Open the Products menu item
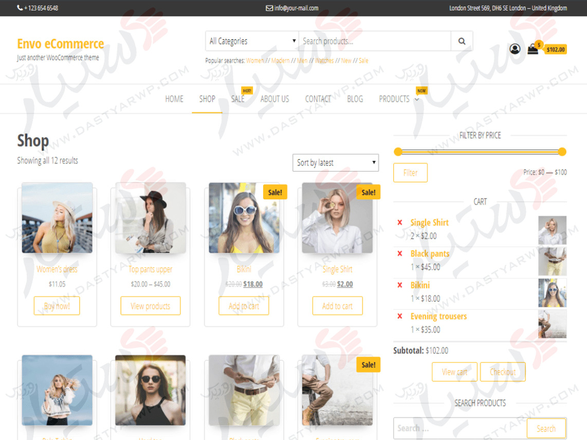The height and width of the screenshot is (440, 587). pyautogui.click(x=394, y=99)
